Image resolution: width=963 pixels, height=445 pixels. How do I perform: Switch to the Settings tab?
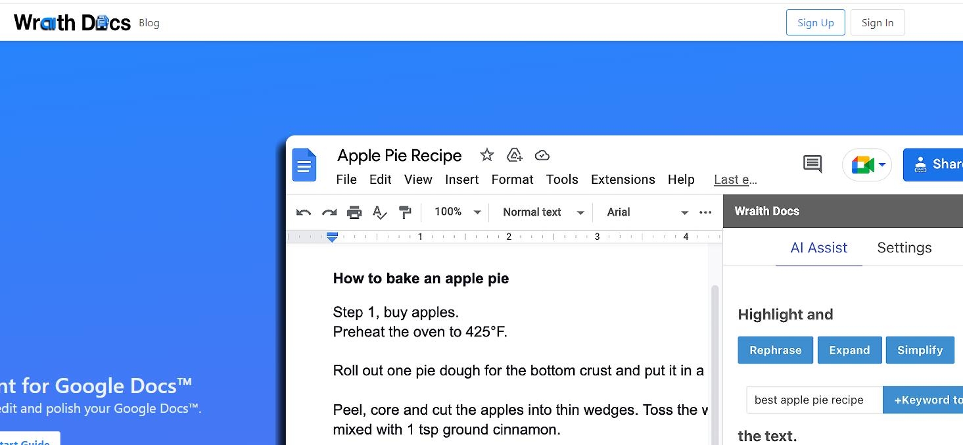point(904,248)
